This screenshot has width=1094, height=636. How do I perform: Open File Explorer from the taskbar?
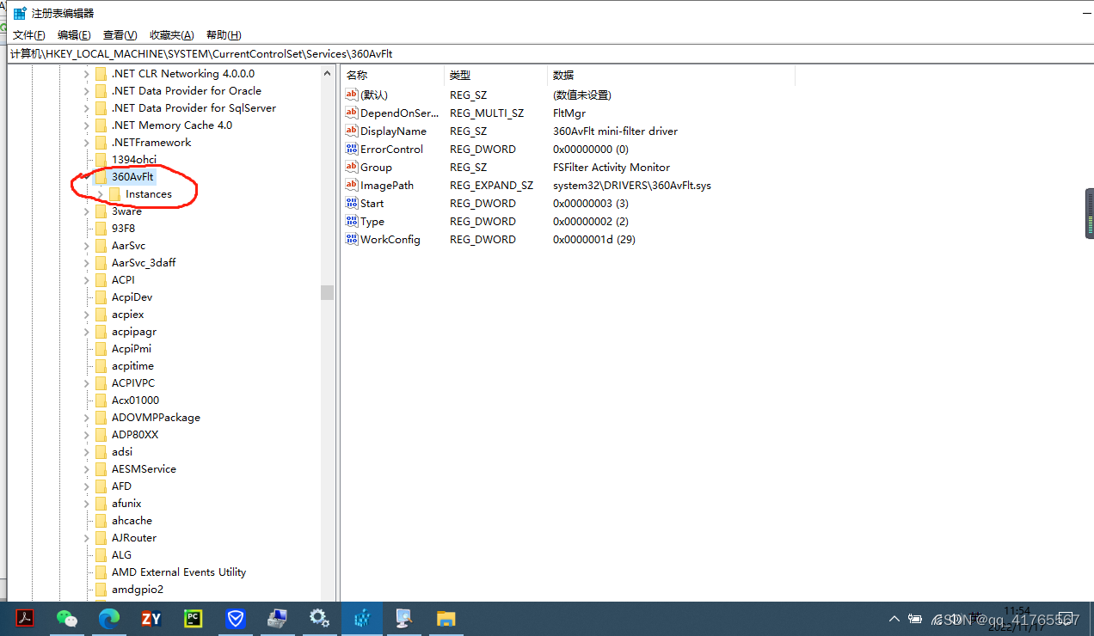tap(446, 618)
